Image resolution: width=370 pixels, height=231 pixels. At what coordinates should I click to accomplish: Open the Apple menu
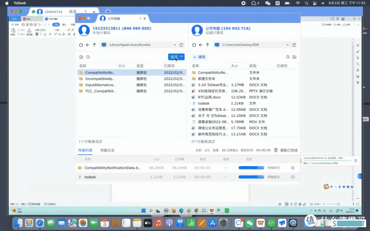(x=7, y=3)
